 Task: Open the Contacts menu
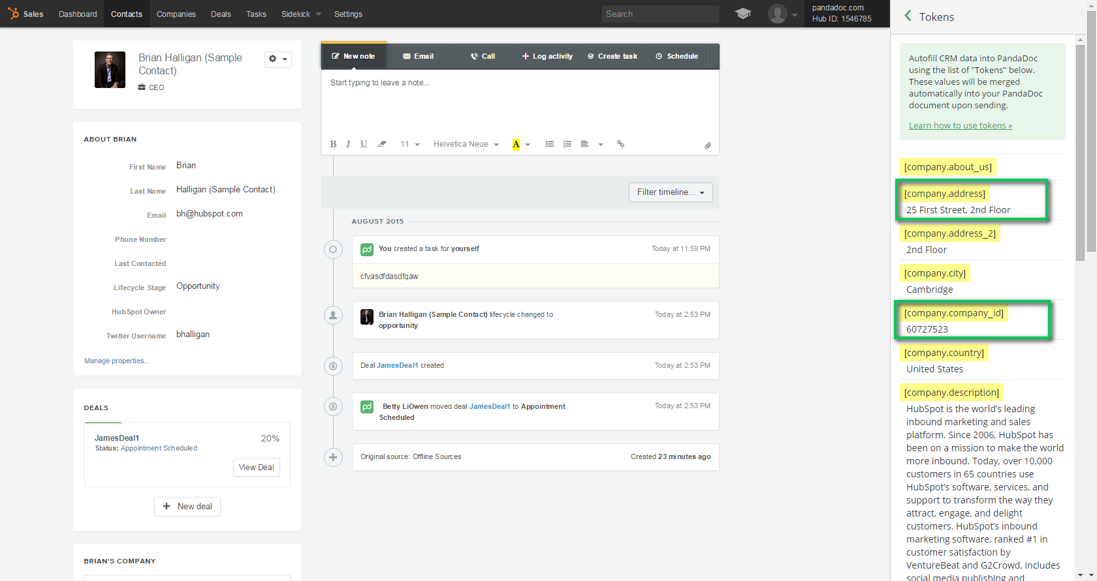click(x=127, y=14)
